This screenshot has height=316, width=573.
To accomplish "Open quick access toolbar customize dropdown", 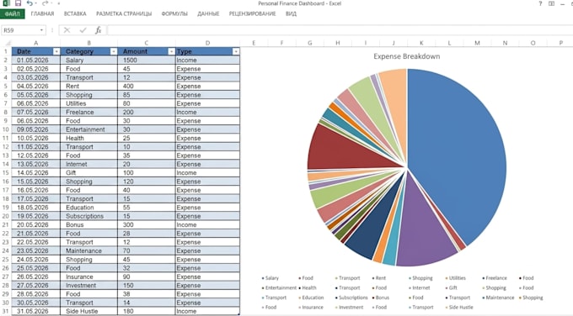I will pos(58,3).
